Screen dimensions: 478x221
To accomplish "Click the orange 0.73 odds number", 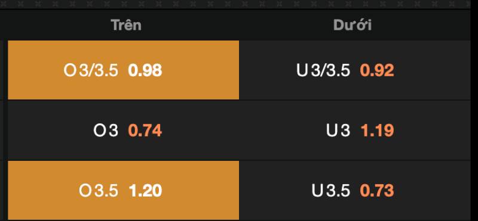I will (x=377, y=191).
